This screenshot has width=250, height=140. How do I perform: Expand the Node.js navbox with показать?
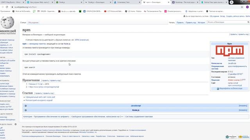coord(243,110)
